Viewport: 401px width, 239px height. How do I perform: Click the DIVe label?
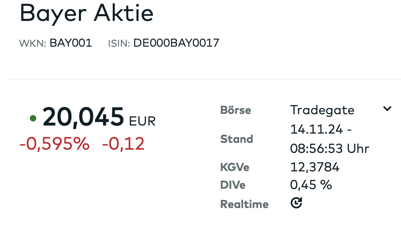pos(233,185)
